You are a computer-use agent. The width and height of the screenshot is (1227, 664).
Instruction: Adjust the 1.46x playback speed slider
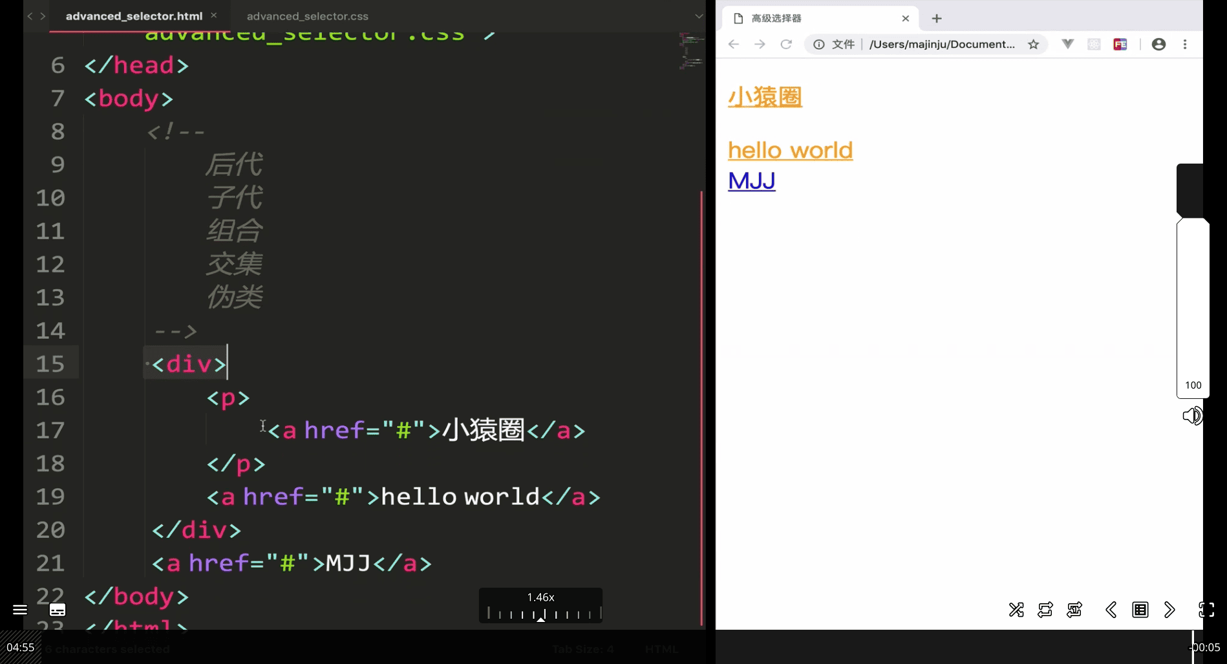click(x=540, y=613)
